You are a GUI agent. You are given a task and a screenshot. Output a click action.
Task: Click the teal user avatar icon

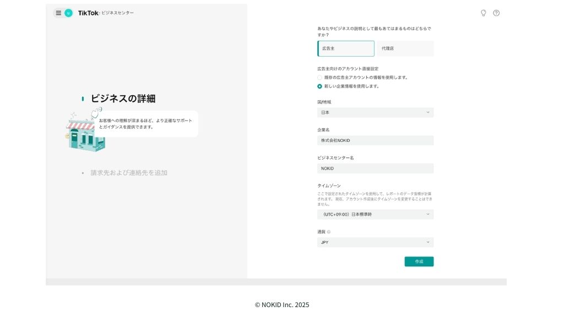coord(68,13)
